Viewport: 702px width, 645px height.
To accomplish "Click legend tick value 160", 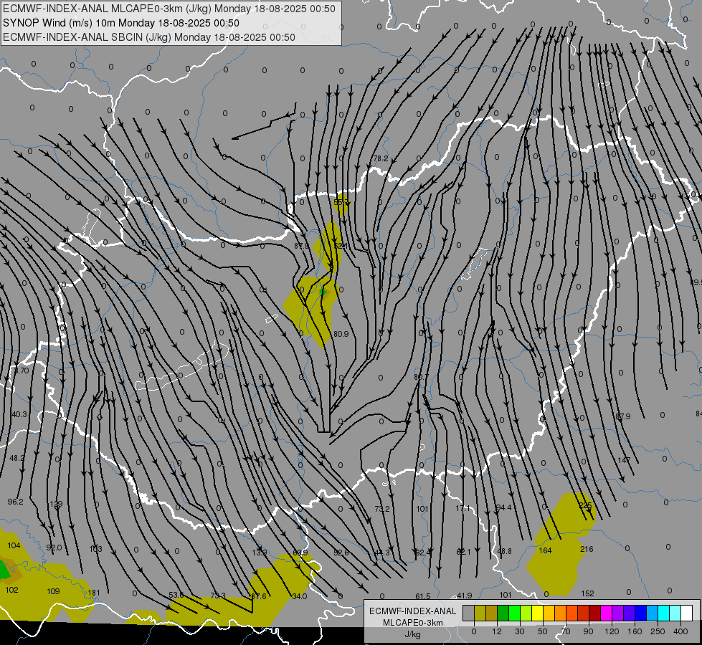I will pos(635,631).
